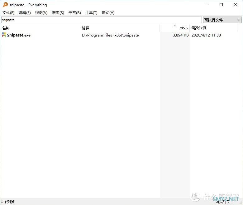Screen dimensions: 243x205
Task: Expand the 可执行文件 filter dropdown
Action: [x=222, y=20]
